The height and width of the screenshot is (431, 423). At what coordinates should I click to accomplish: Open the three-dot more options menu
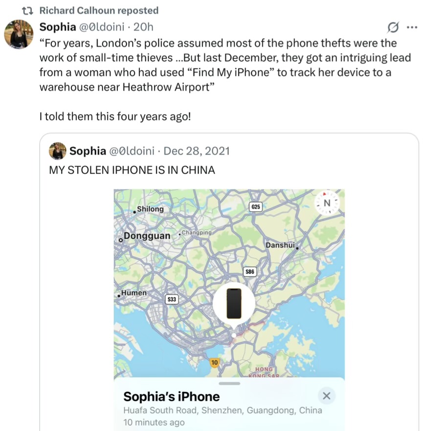coord(411,27)
